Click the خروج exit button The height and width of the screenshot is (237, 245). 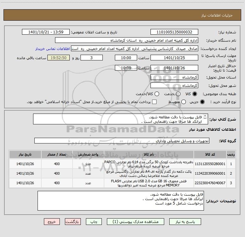[52, 222]
